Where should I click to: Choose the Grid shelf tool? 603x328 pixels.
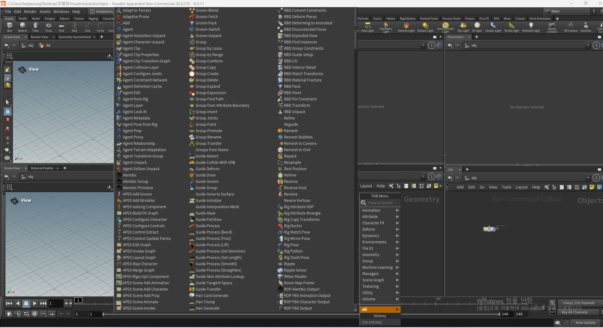tap(61, 27)
